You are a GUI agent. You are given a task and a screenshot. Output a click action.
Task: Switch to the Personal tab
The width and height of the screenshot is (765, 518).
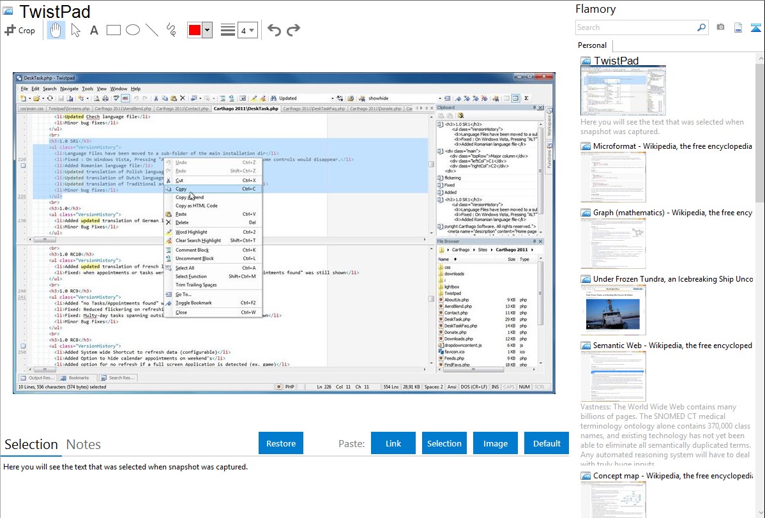point(592,45)
